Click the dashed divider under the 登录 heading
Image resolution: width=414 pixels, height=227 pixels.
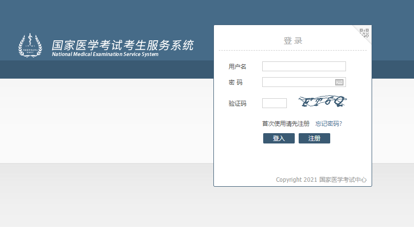click(293, 50)
